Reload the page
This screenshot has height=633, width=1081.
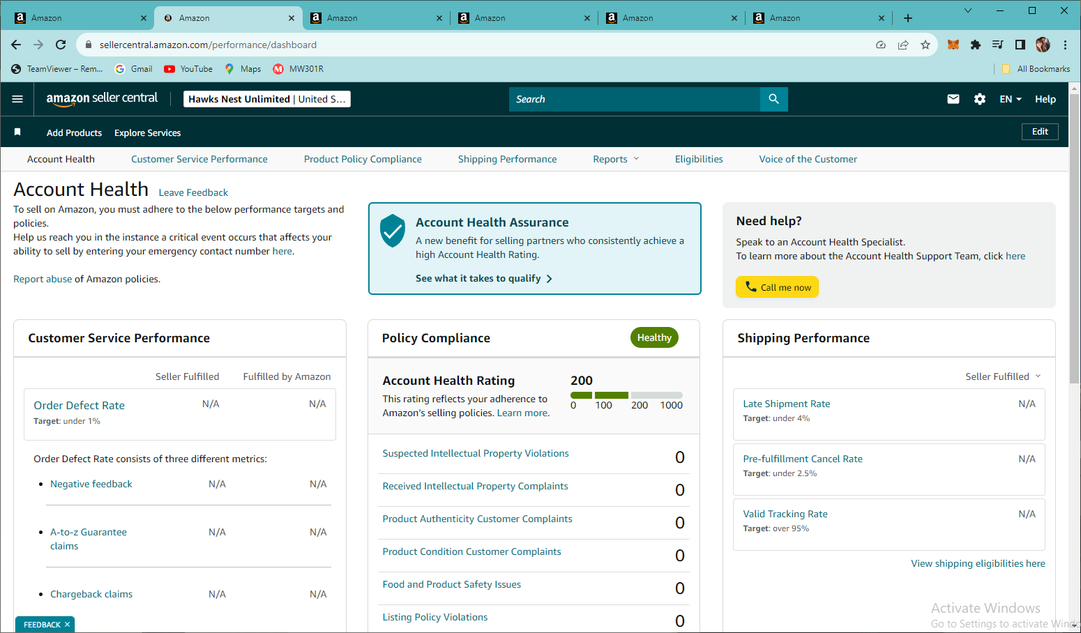click(61, 45)
